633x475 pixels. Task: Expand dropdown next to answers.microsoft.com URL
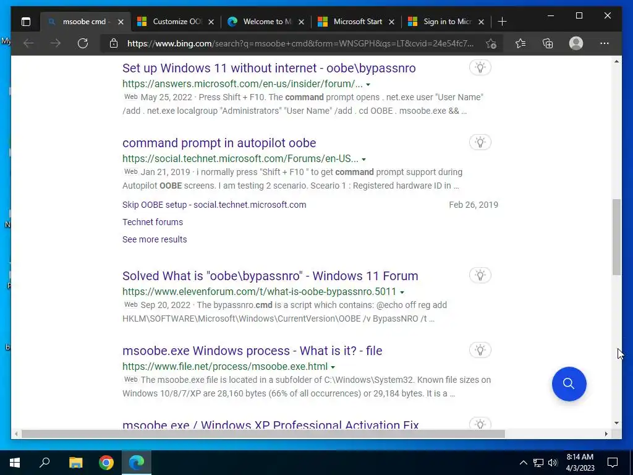pos(368,84)
